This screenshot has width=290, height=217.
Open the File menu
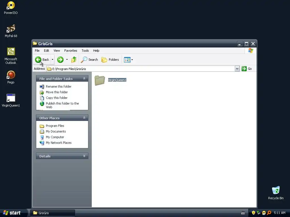coord(37,51)
